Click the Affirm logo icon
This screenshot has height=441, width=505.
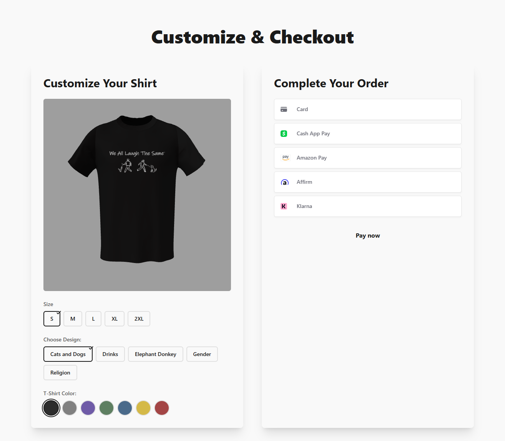[284, 182]
